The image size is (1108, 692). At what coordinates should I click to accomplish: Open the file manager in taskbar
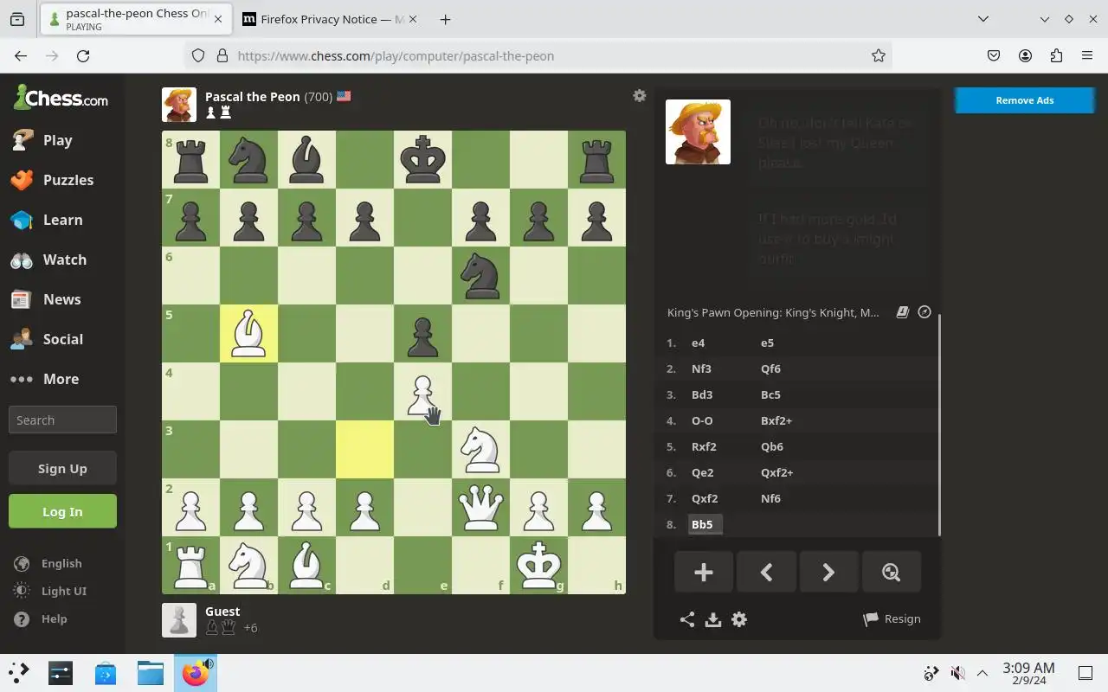(151, 673)
